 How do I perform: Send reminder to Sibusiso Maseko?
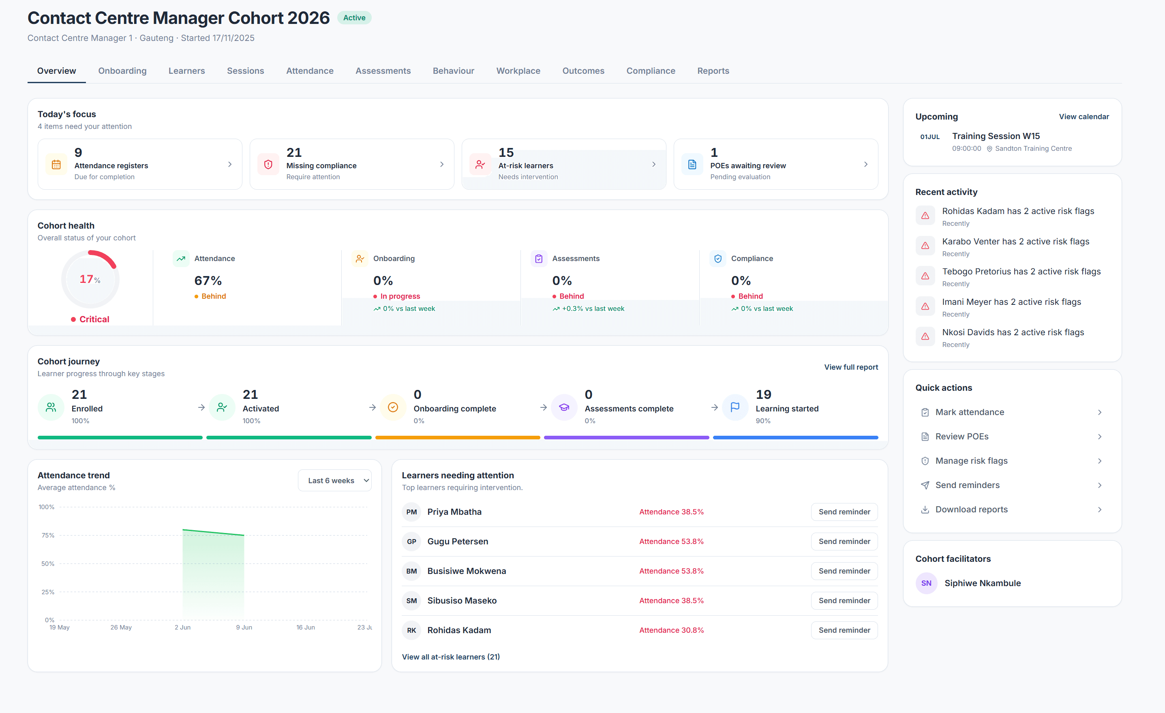pyautogui.click(x=844, y=600)
